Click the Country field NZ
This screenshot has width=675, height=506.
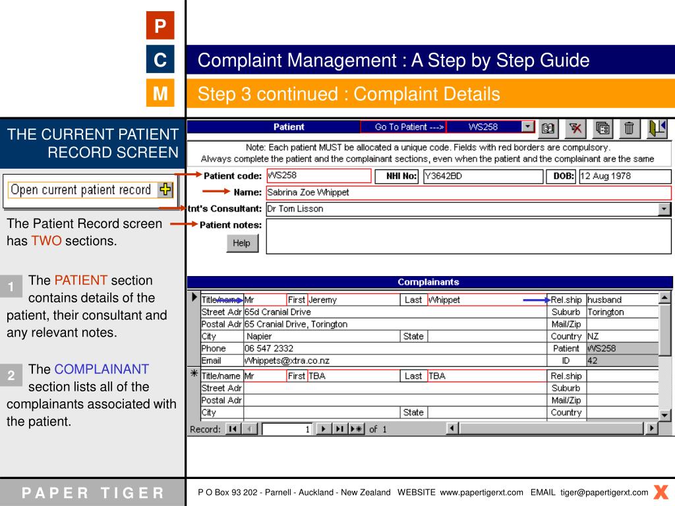point(622,336)
